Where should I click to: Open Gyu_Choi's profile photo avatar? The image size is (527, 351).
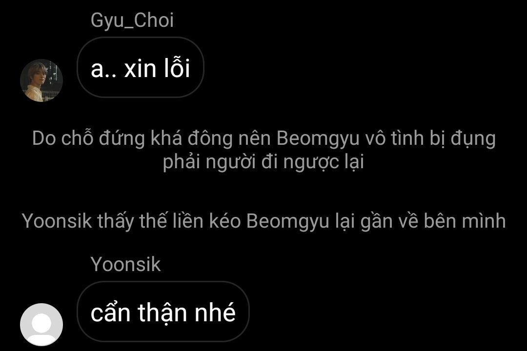(x=41, y=80)
